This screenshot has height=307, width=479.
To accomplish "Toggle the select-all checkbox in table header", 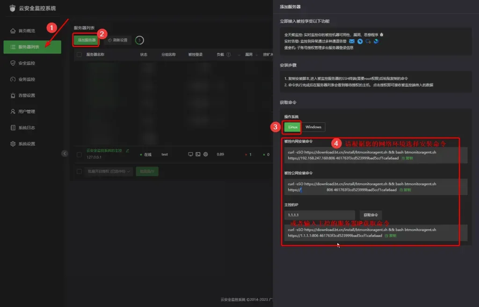I will 79,55.
